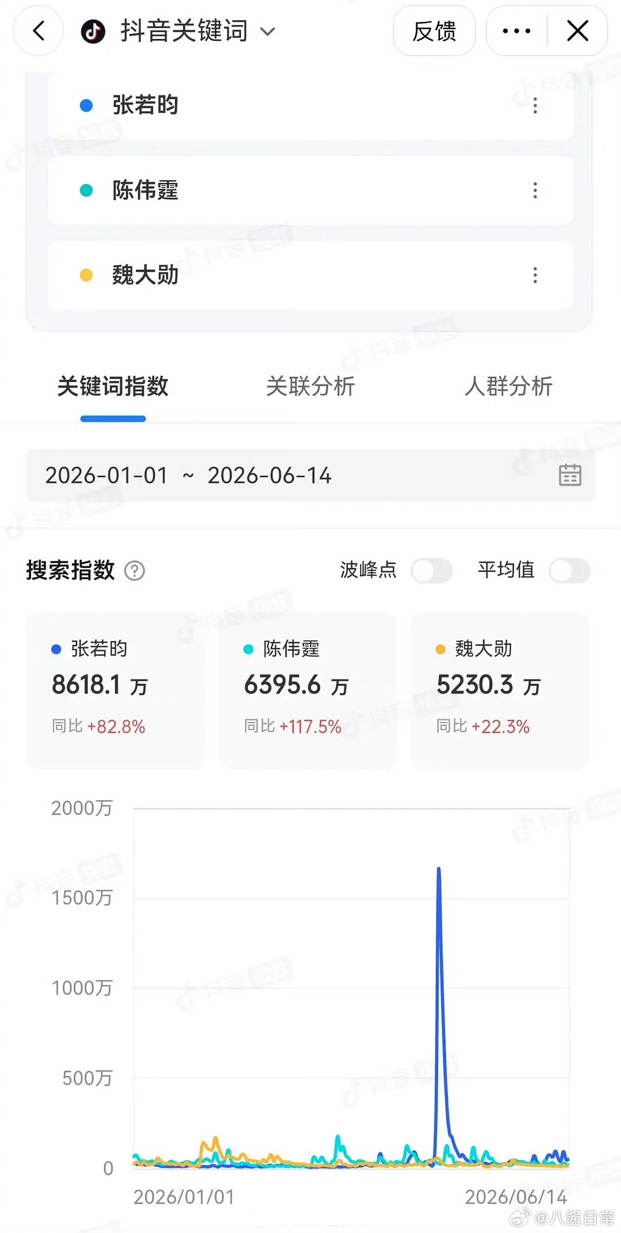
Task: Switch to the 关联分析 tab
Action: click(x=310, y=386)
